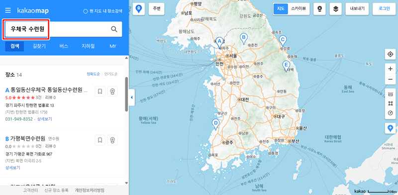Image resolution: width=398 pixels, height=195 pixels.
Task: Click map marker B near 춘천
Action: click(244, 39)
